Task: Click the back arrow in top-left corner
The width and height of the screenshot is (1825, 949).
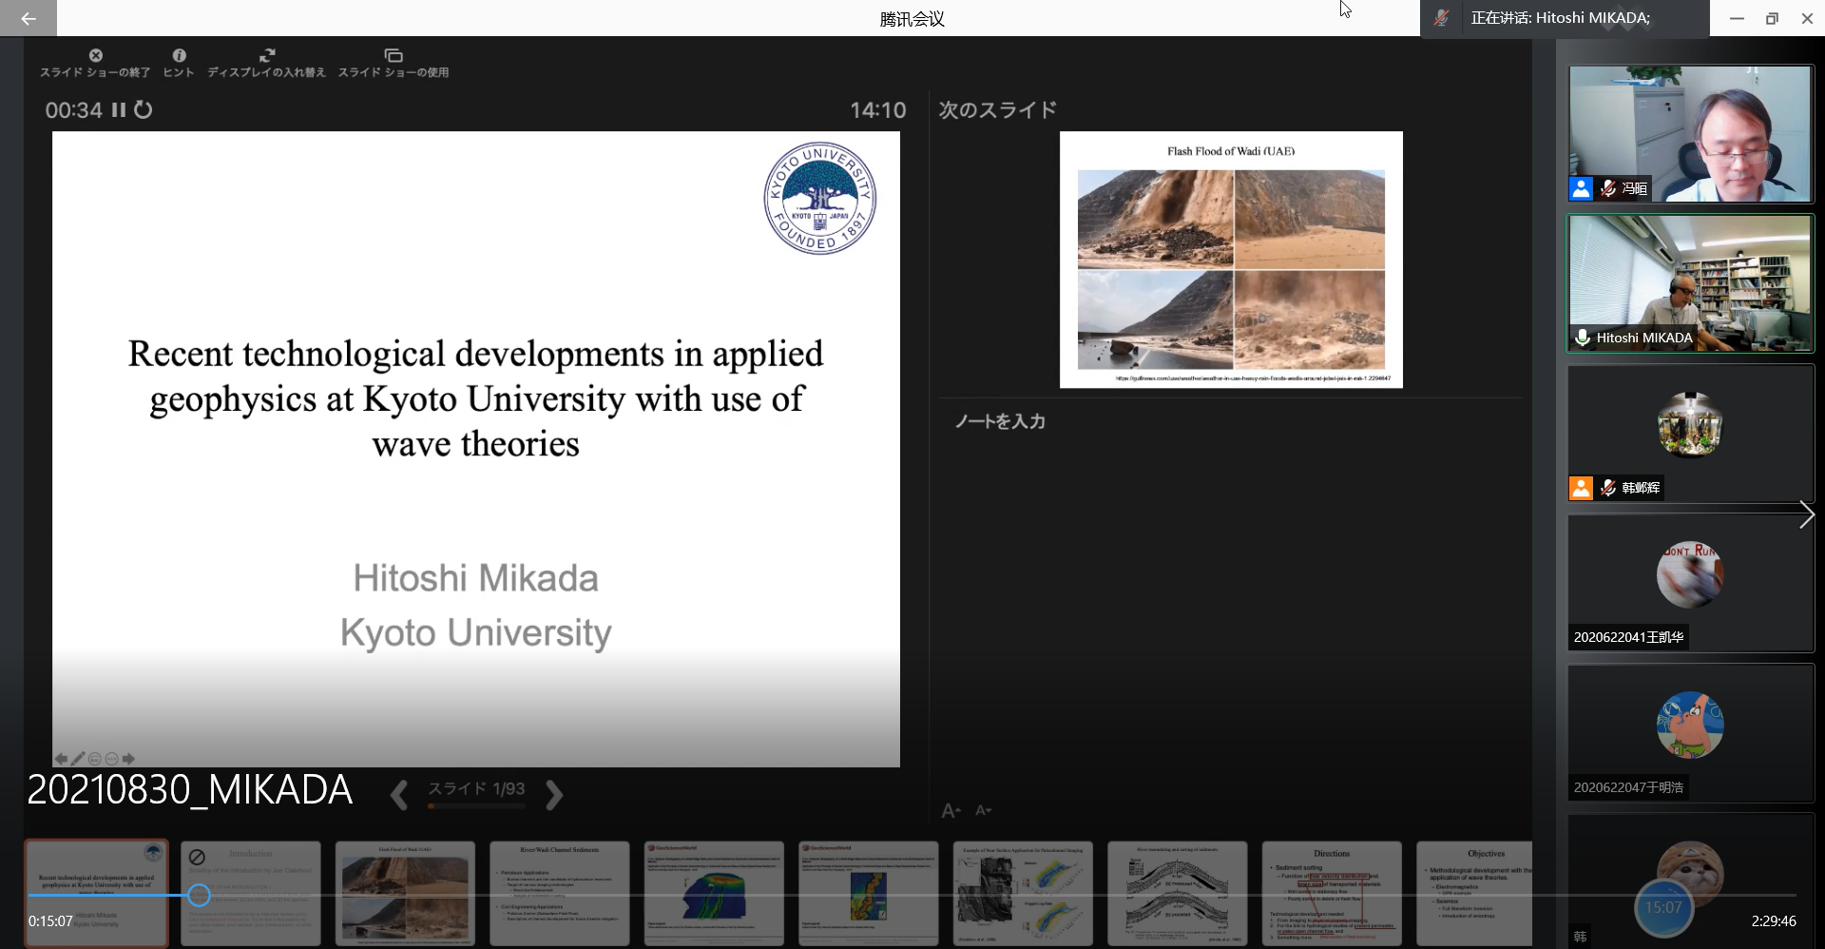Action: (x=28, y=18)
